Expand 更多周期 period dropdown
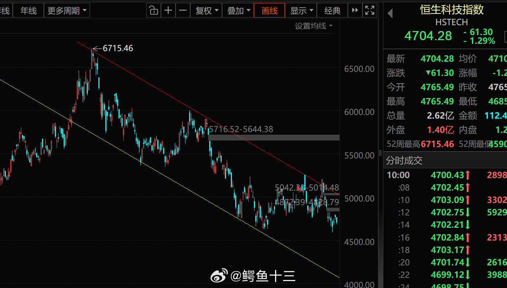 (67, 11)
